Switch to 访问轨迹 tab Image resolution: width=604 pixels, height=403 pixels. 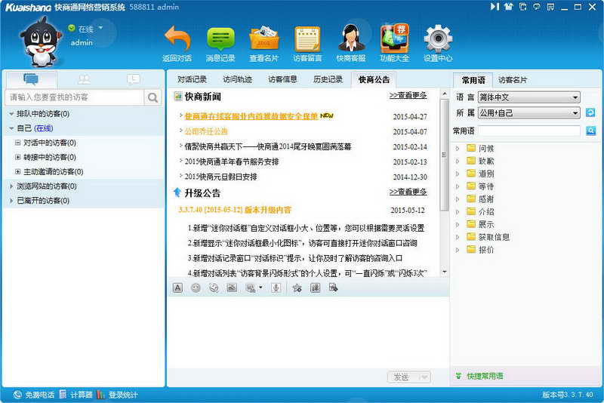[237, 80]
